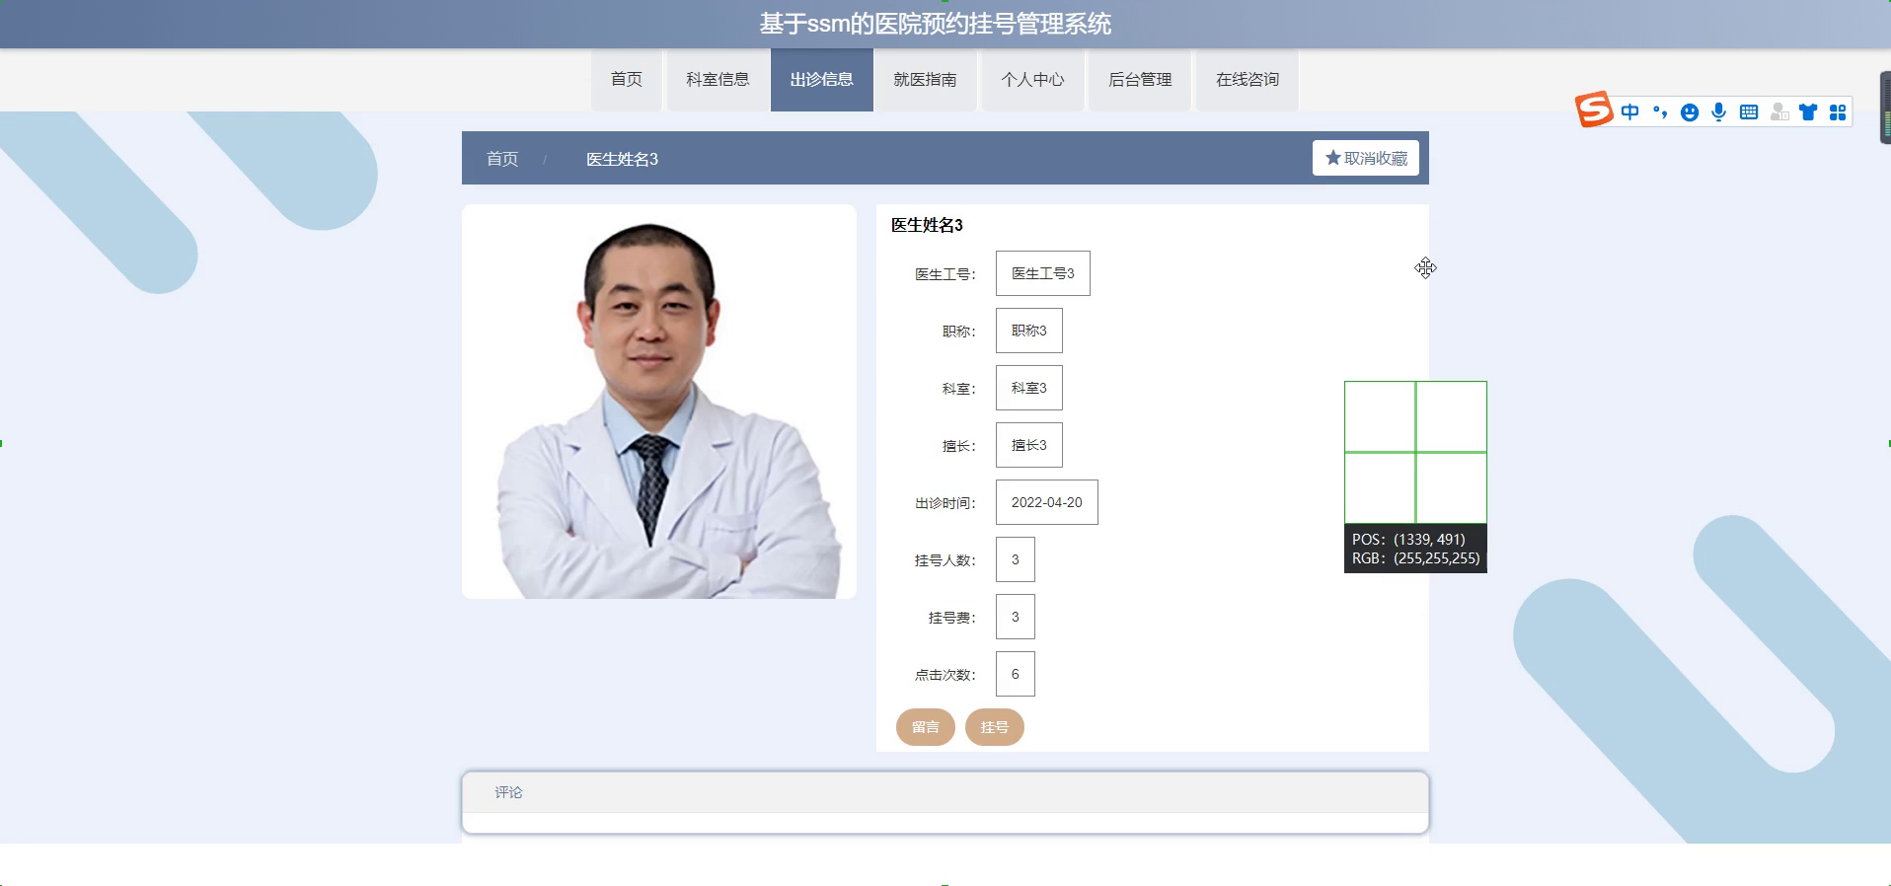Toggle punctuation mode on IME toolbar
Viewport: 1891px width, 886px height.
[1660, 112]
